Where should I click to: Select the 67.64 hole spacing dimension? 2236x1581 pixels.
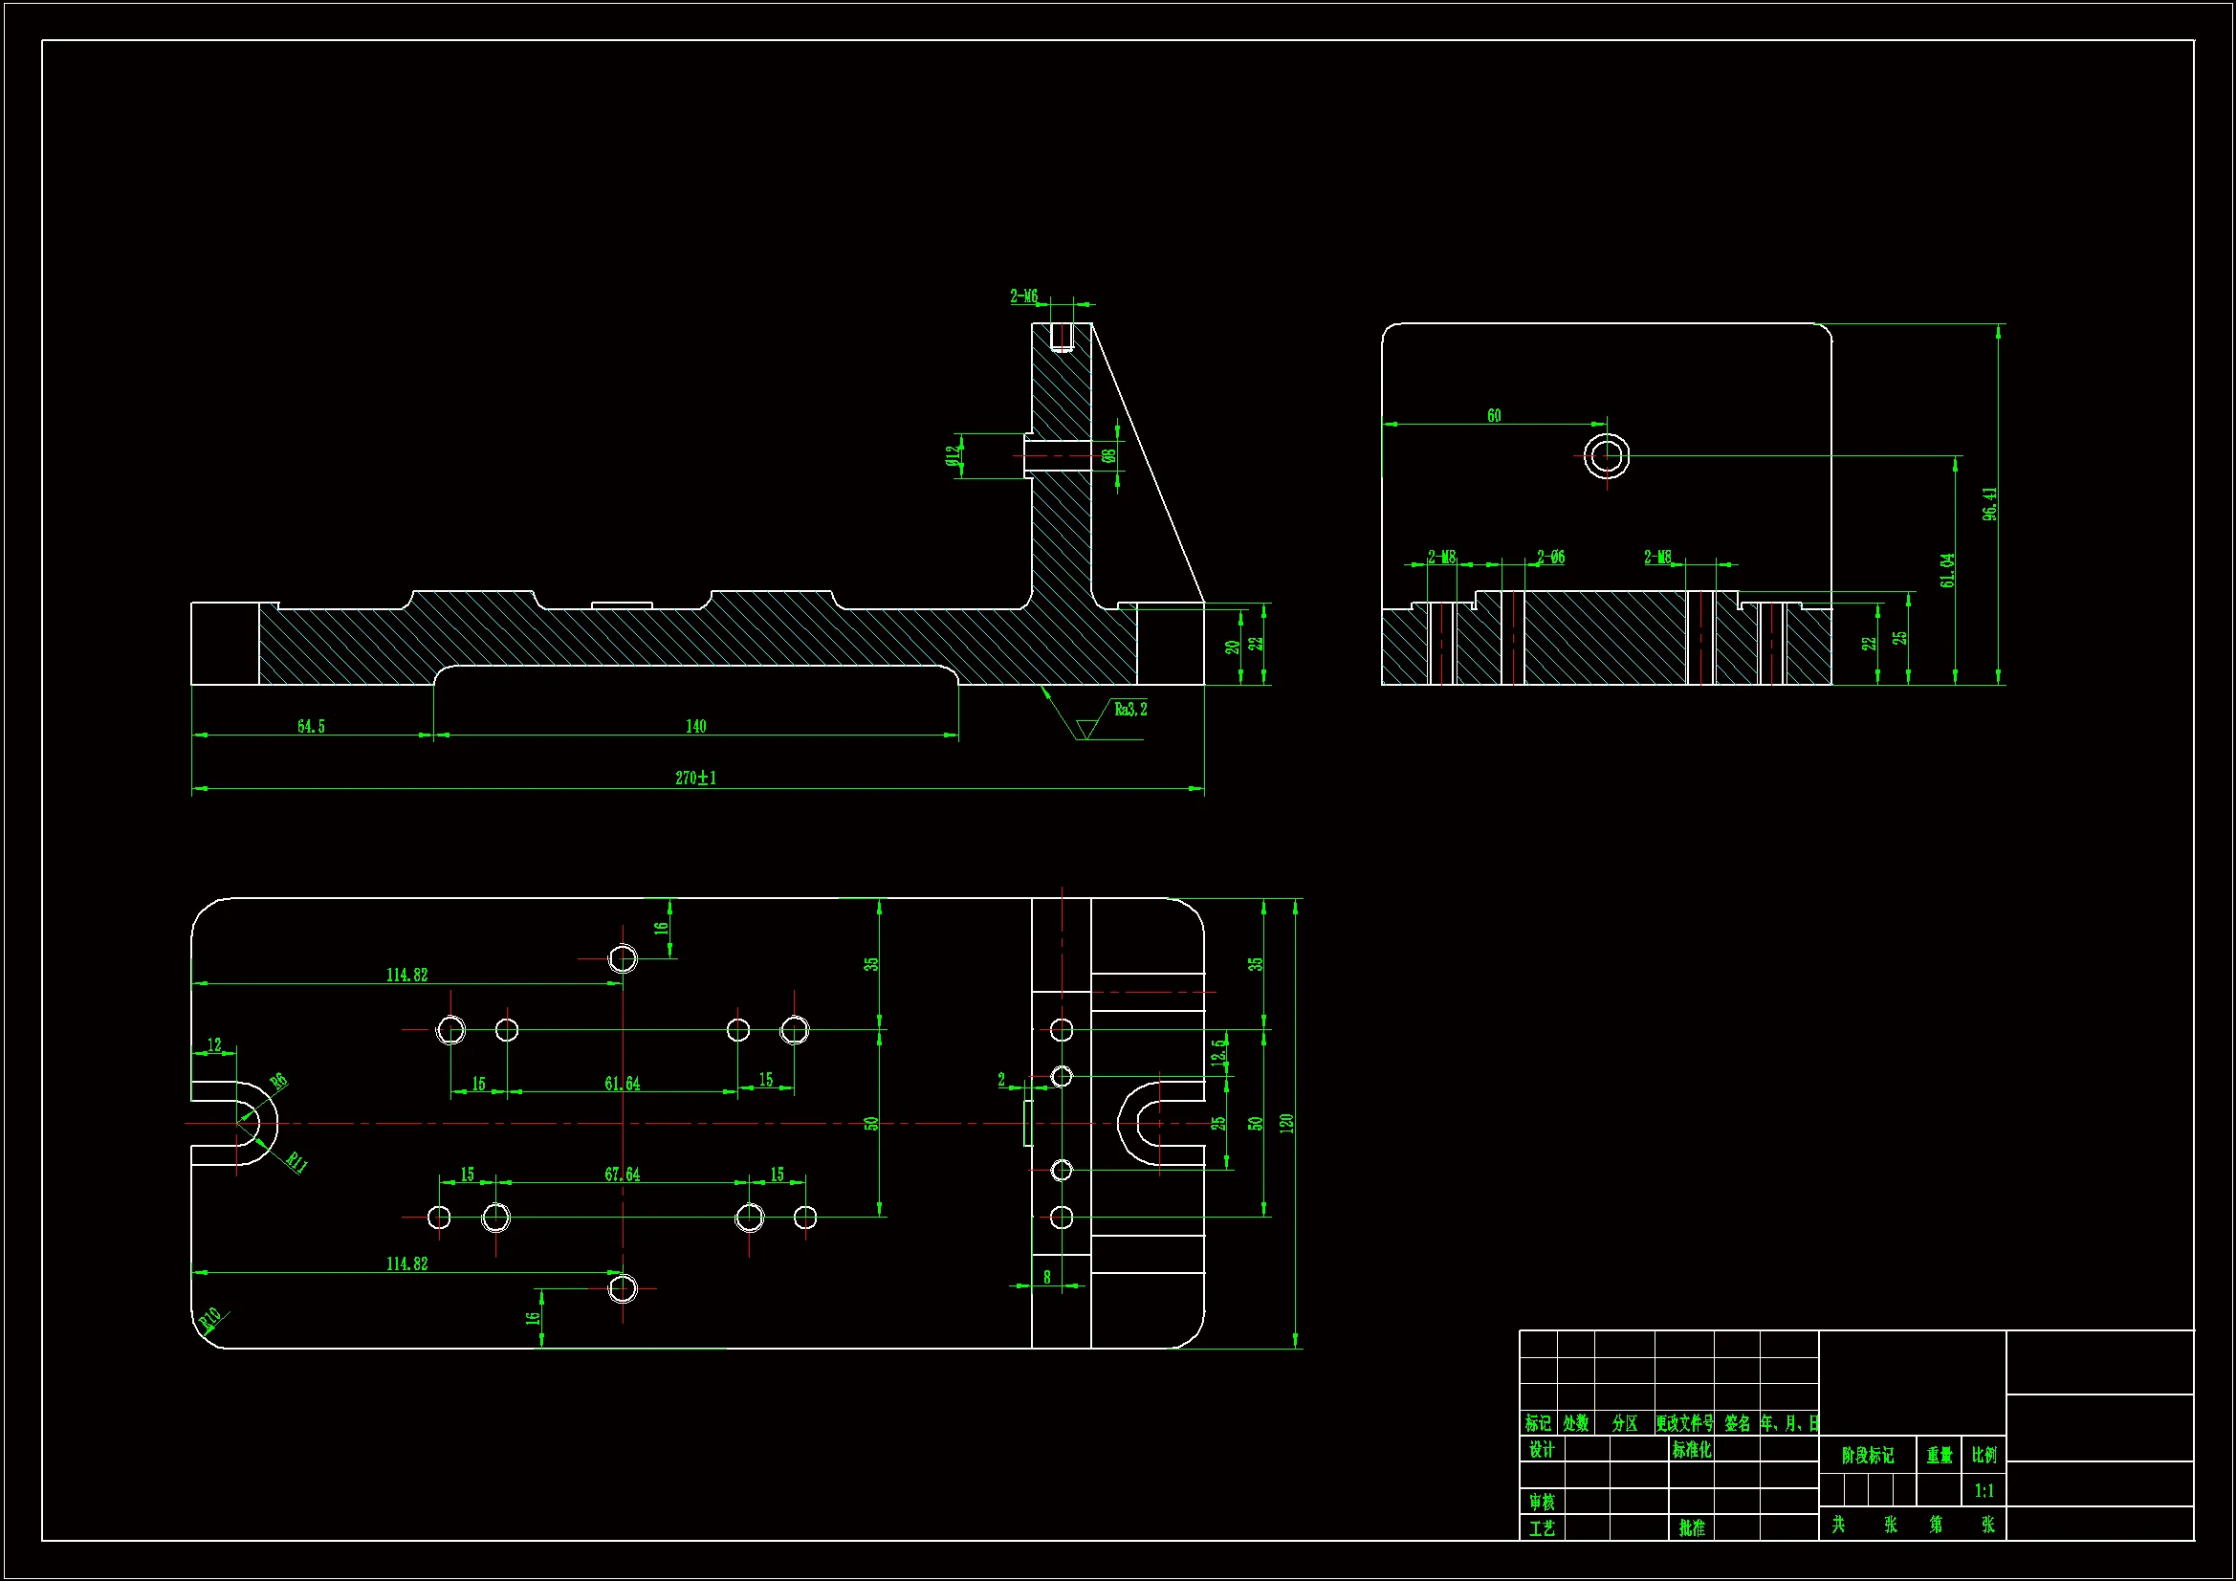tap(623, 1174)
